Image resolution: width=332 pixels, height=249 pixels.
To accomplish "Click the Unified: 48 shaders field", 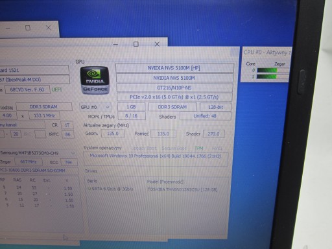I will [x=206, y=116].
